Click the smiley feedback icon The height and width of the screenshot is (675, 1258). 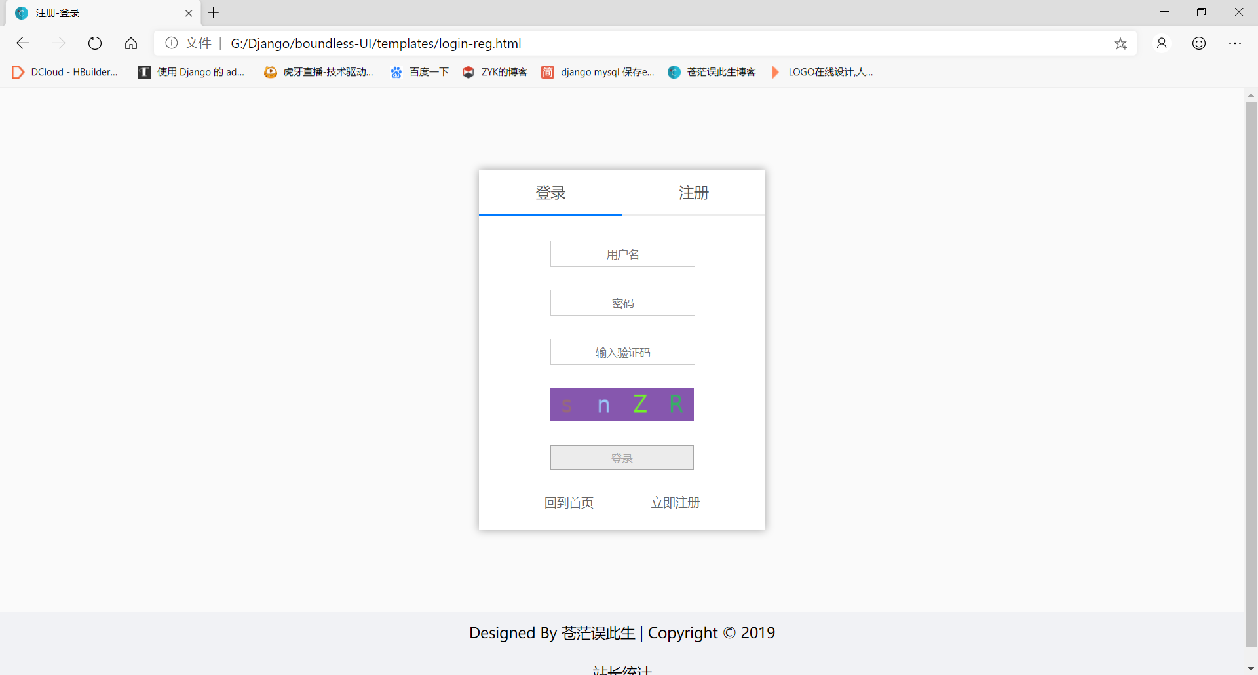click(1199, 43)
